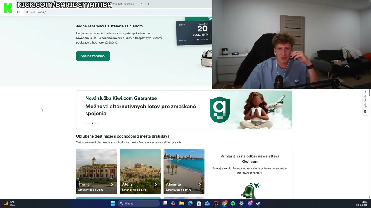Open the Tirana destination card
This screenshot has width=371, height=208.
[x=96, y=172]
